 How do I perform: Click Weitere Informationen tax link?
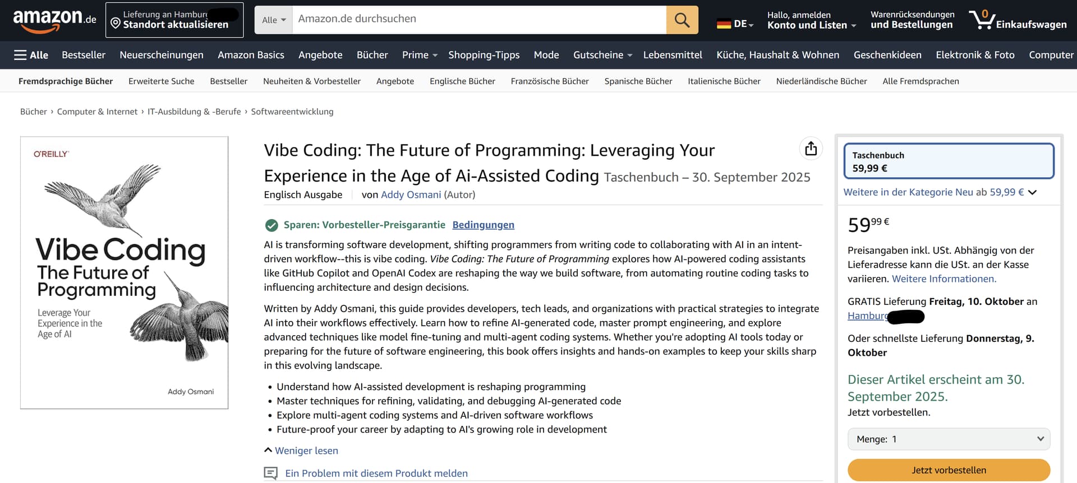[944, 278]
